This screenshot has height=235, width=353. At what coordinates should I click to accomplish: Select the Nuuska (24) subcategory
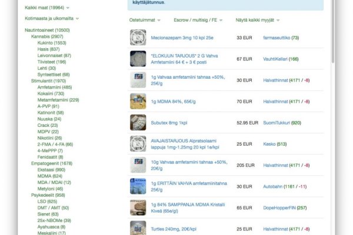tap(49, 119)
